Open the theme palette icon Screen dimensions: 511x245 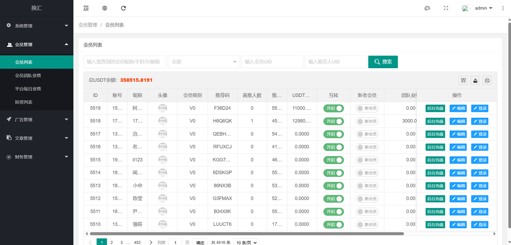click(x=427, y=8)
